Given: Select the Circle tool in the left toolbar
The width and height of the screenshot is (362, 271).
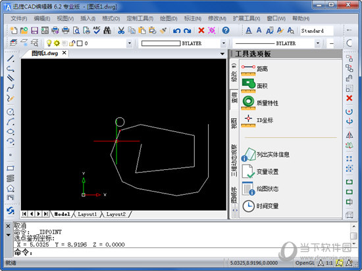Looking at the screenshot, I should pyautogui.click(x=11, y=112).
